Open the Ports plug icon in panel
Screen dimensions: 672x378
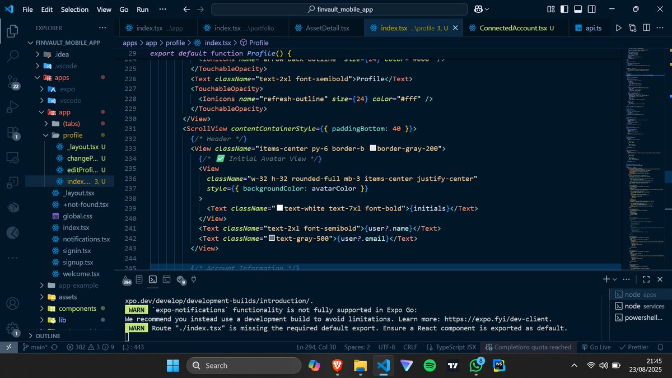click(x=194, y=279)
